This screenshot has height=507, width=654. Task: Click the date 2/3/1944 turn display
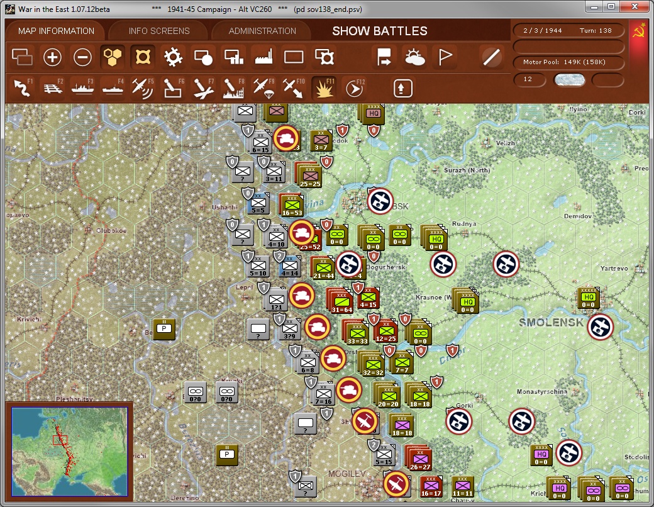pos(568,30)
